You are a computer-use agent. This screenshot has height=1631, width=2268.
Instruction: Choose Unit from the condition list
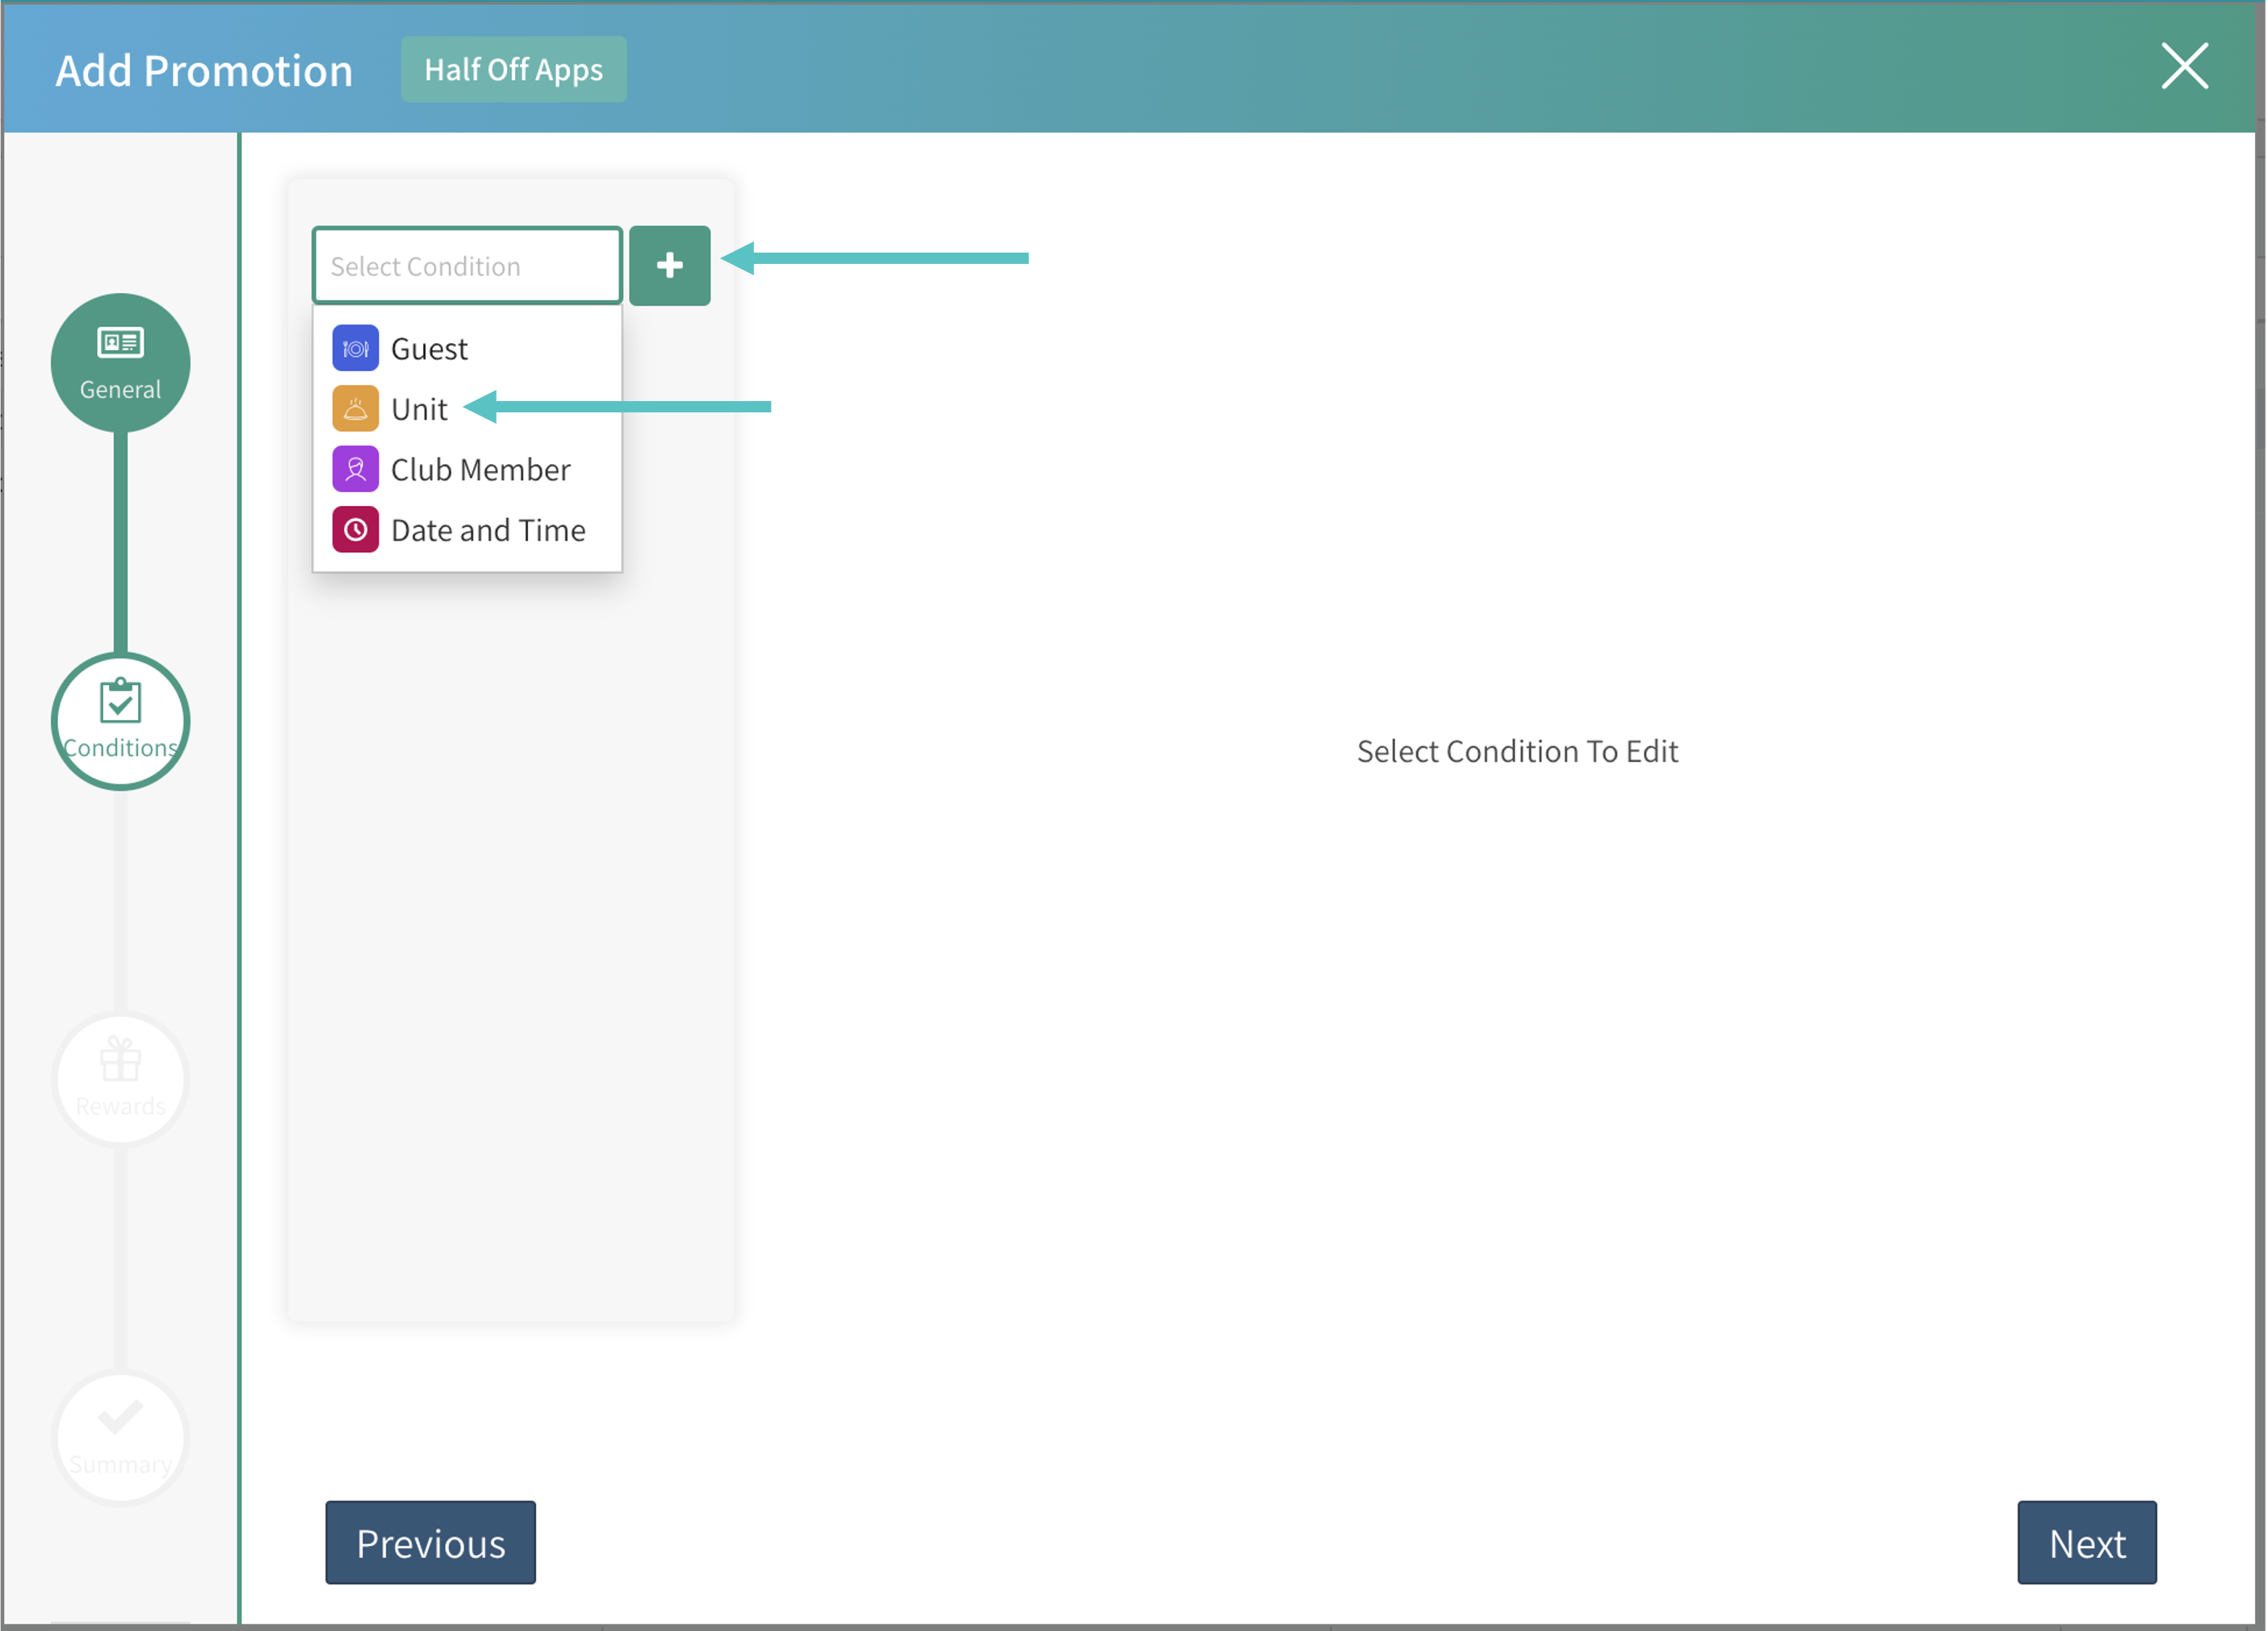(x=419, y=408)
